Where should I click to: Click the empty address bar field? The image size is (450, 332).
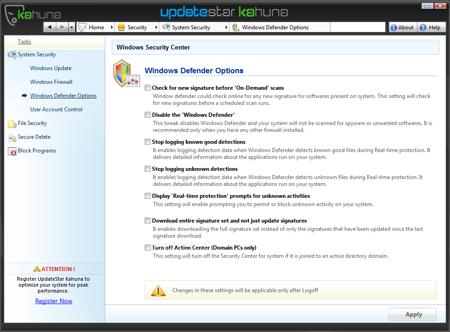(x=358, y=27)
